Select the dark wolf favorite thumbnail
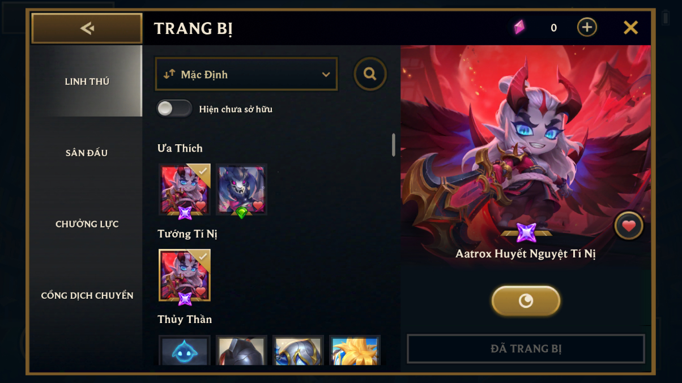682x383 pixels. 241,190
